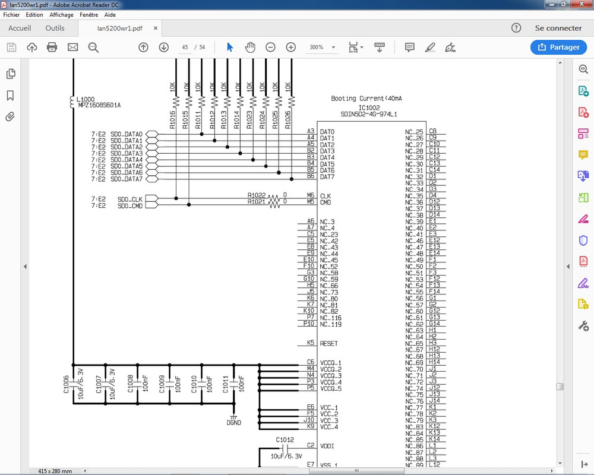Click the upload to cloud icon
594x475 pixels.
(32, 47)
